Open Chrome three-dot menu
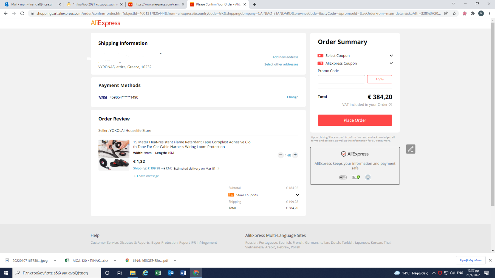The height and width of the screenshot is (278, 495). tap(489, 13)
